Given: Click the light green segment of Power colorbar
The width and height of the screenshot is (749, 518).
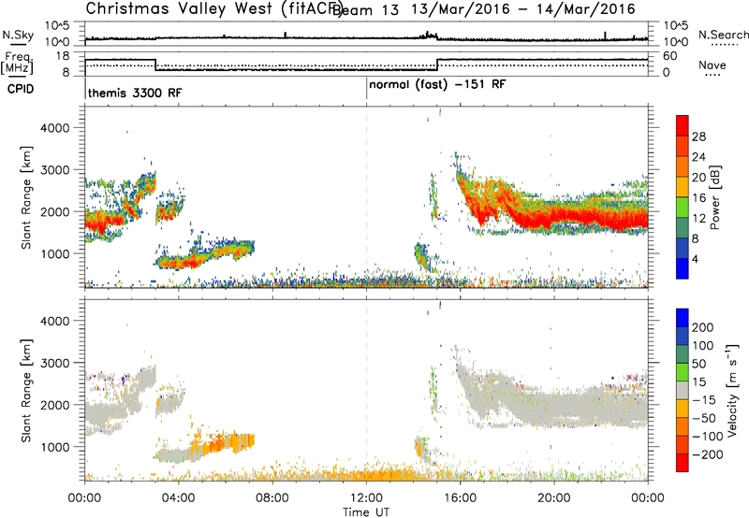Looking at the screenshot, I should click(x=683, y=208).
